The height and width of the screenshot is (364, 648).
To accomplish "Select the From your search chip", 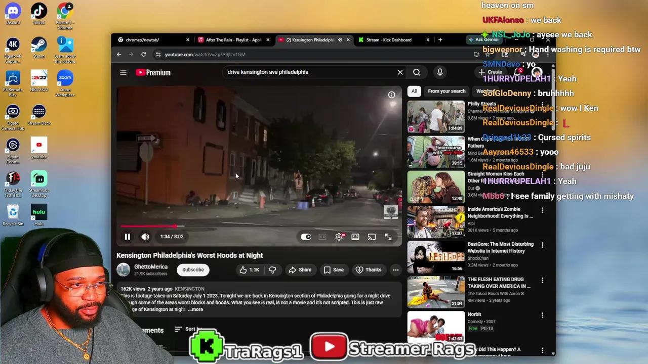I will point(447,92).
